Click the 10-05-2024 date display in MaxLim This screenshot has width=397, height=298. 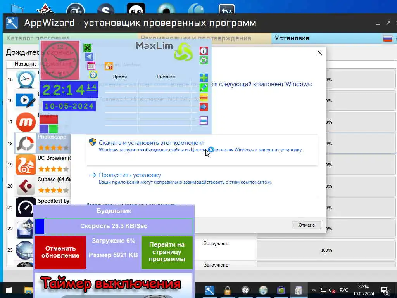click(x=69, y=106)
